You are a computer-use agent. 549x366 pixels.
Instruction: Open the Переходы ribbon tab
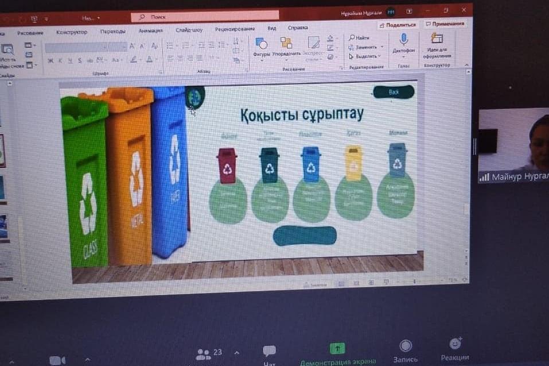[x=112, y=32]
